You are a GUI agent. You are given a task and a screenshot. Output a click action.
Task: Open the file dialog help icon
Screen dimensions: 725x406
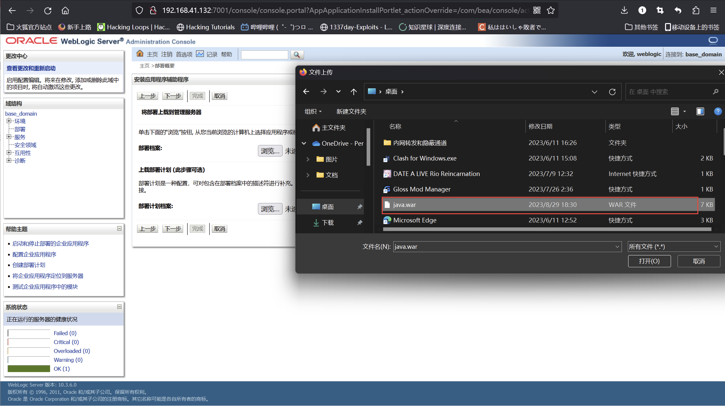click(x=718, y=111)
